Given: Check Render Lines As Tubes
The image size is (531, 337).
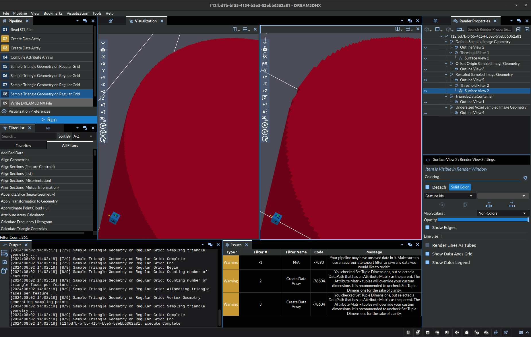Looking at the screenshot, I should pyautogui.click(x=427, y=245).
